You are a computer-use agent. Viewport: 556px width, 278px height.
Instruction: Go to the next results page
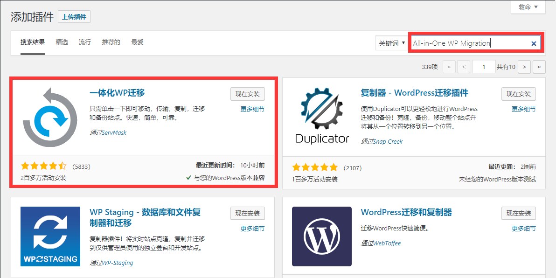524,67
